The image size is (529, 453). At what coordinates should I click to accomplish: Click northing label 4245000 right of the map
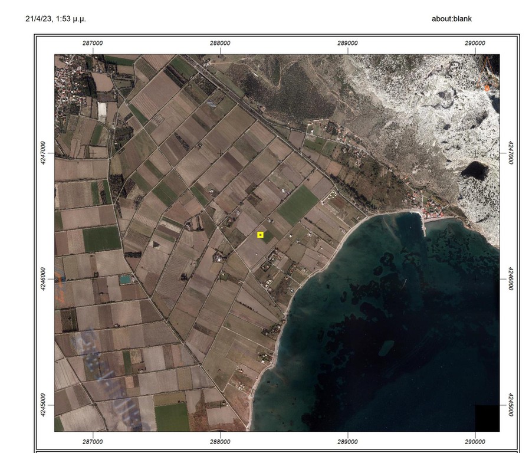pyautogui.click(x=511, y=405)
